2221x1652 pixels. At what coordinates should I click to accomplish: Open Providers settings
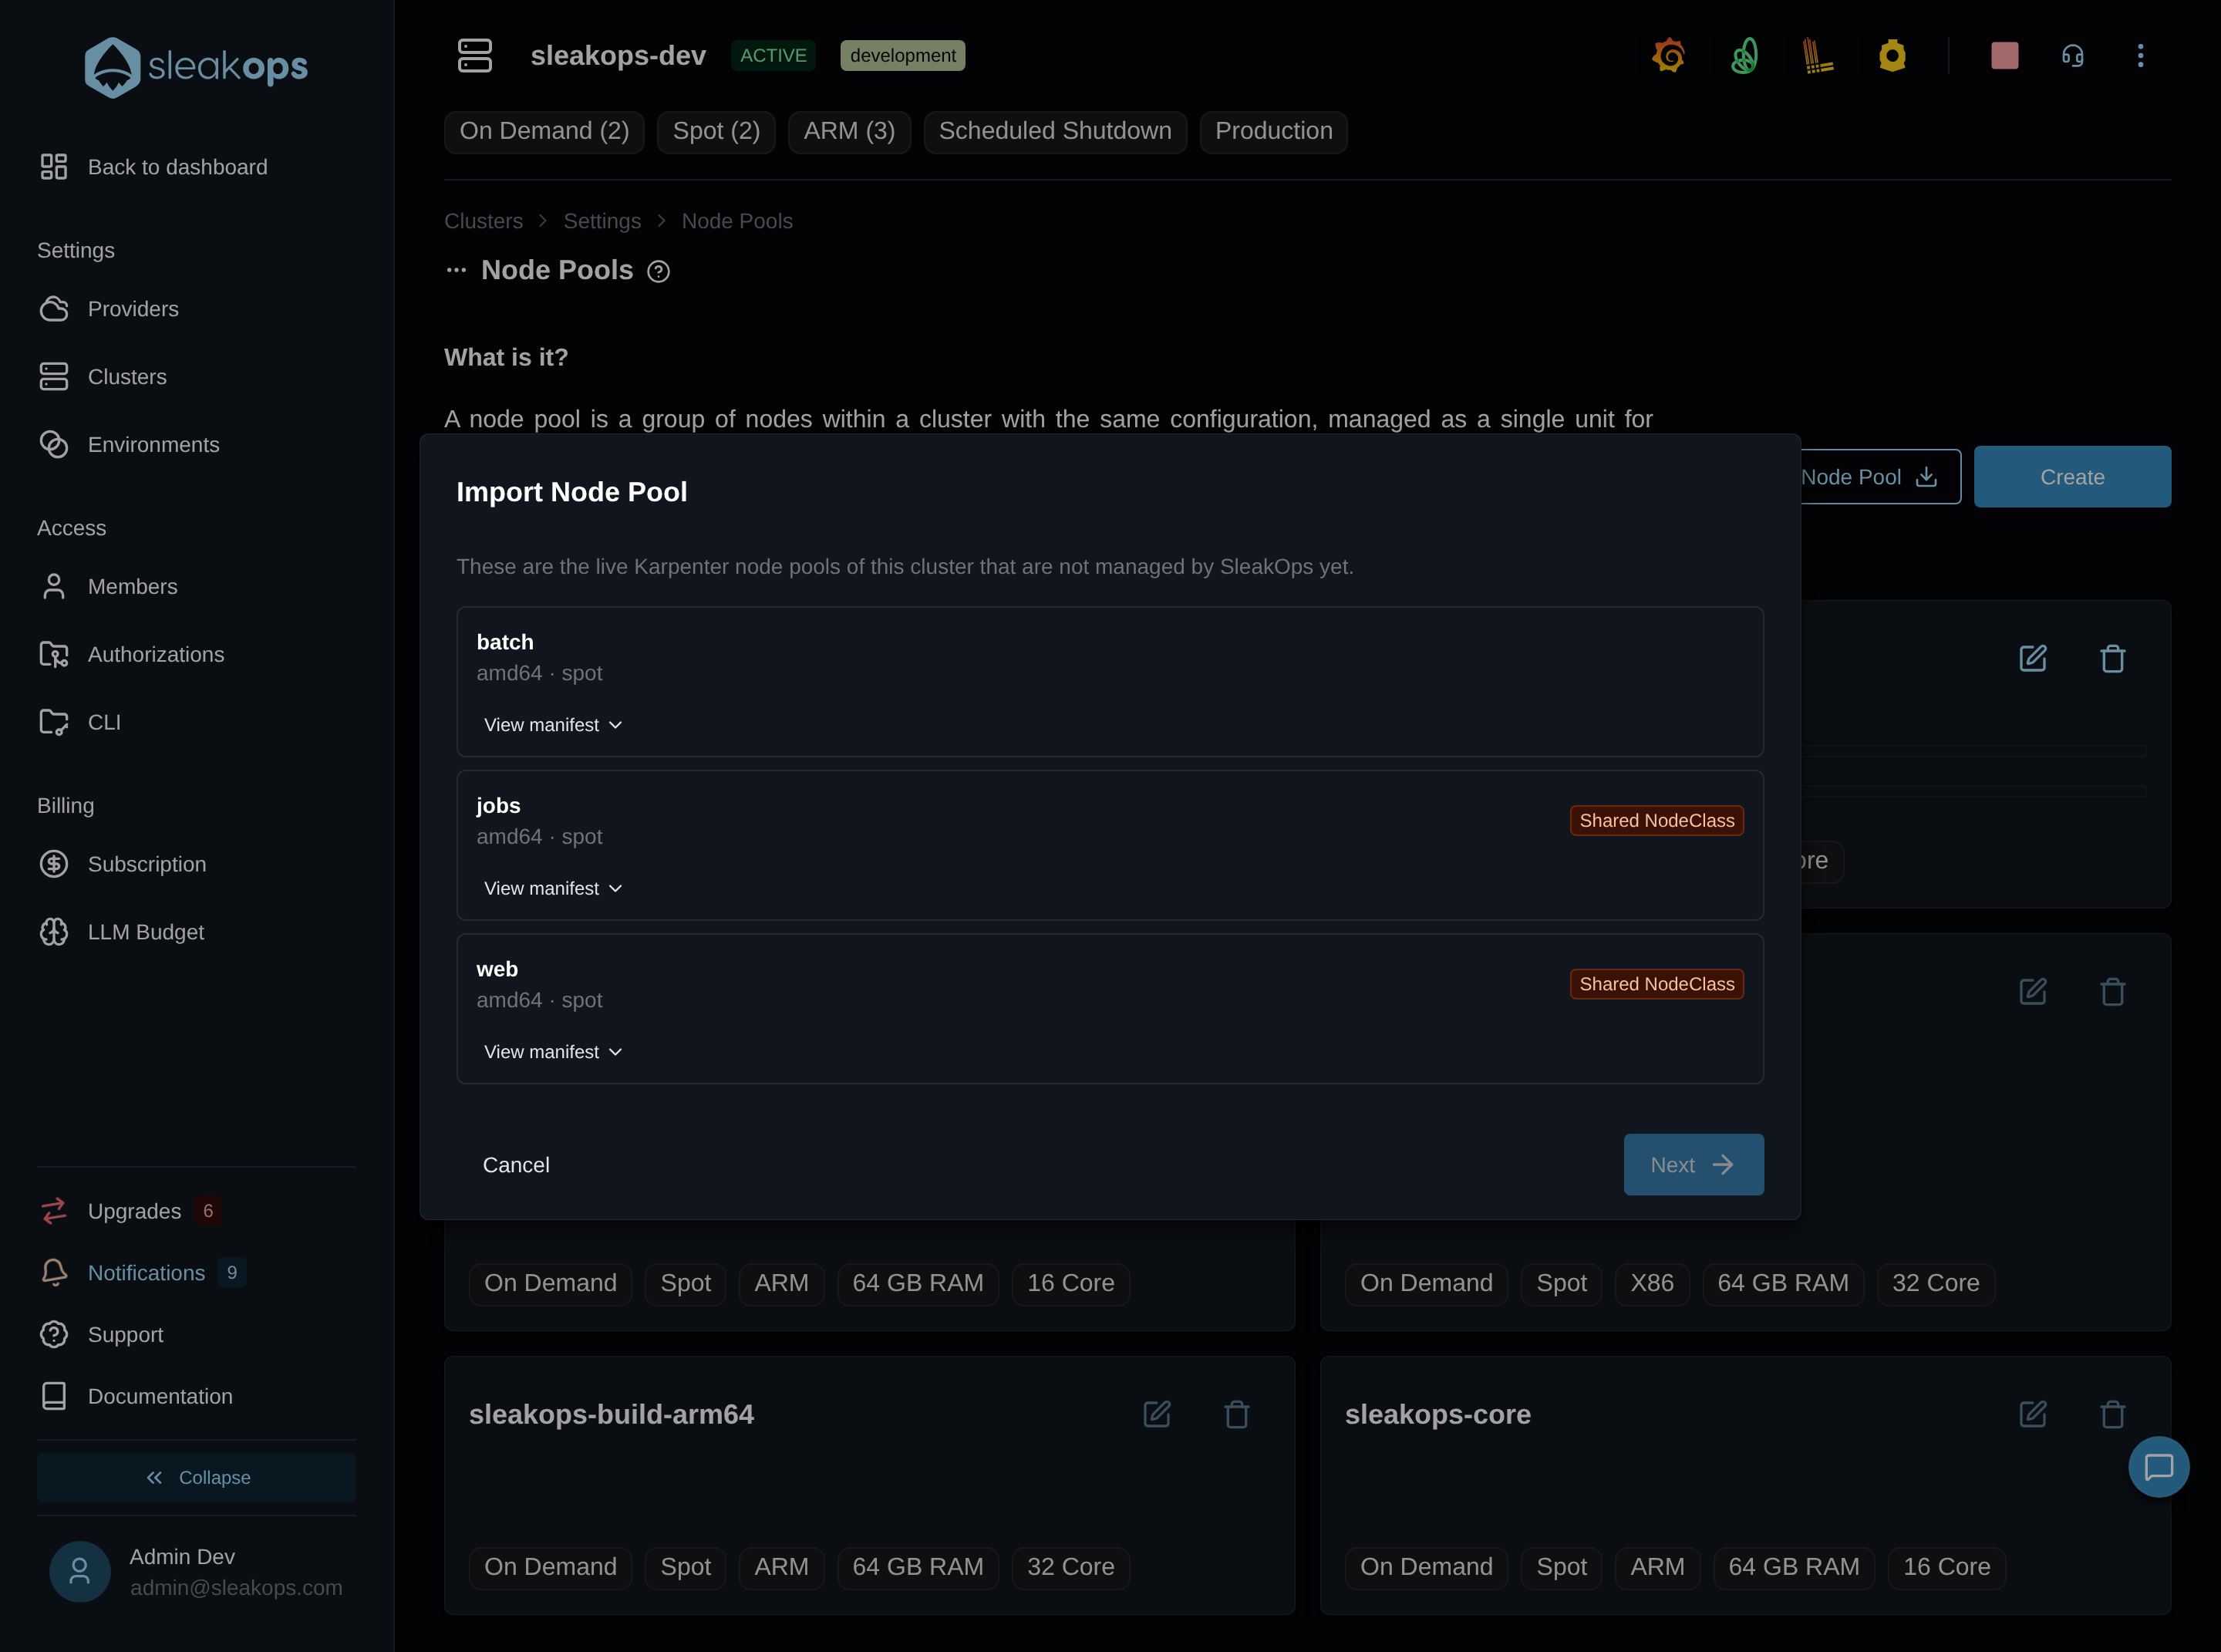pos(109,309)
